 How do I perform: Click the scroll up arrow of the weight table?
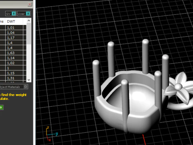pyautogui.click(x=29, y=21)
